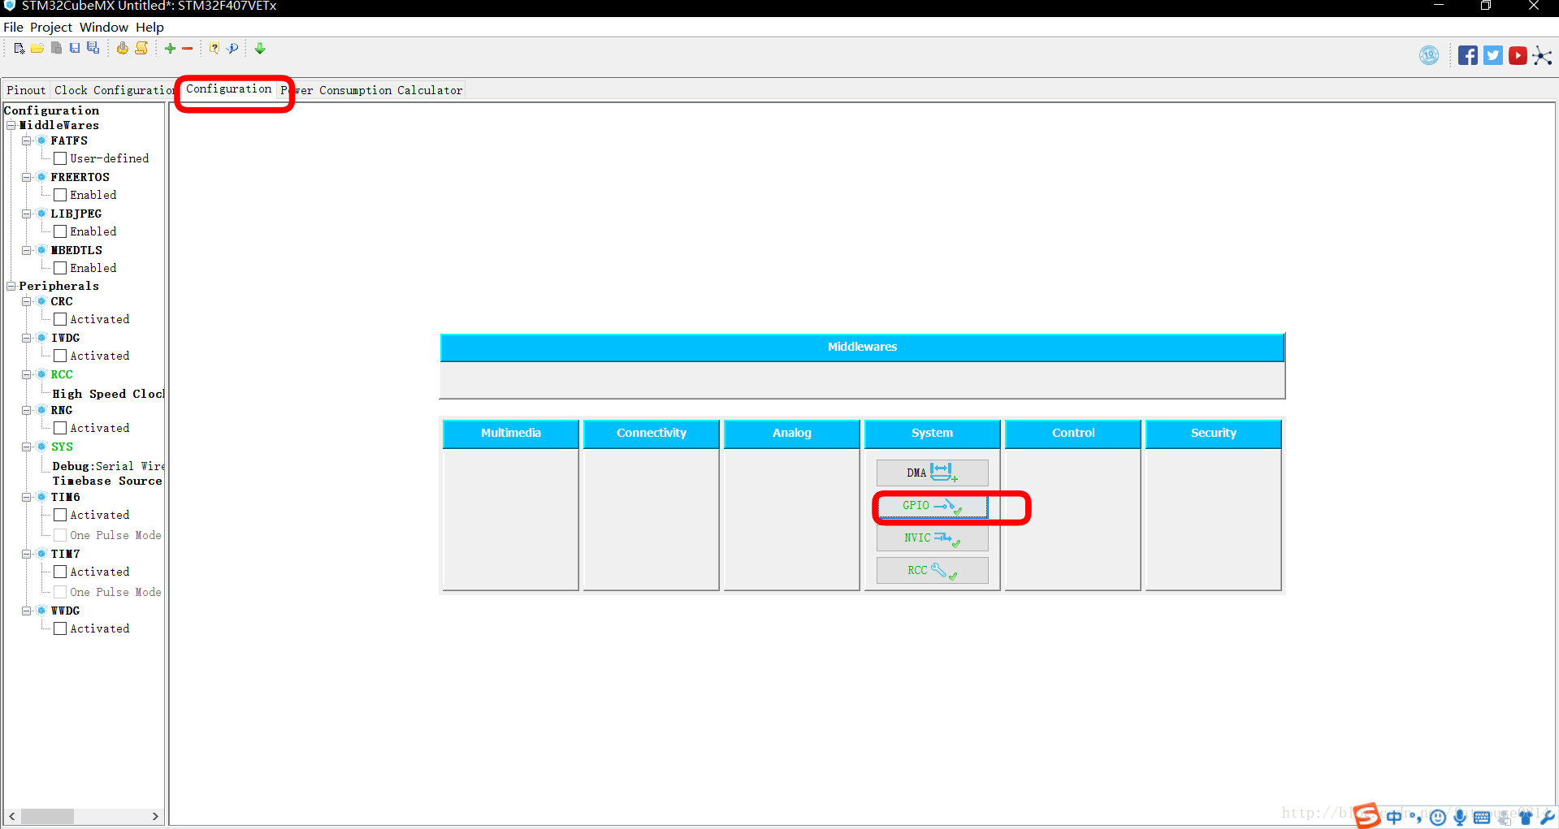Click the Generate Source Code gear icon
Viewport: 1559px width, 829px height.
(122, 49)
